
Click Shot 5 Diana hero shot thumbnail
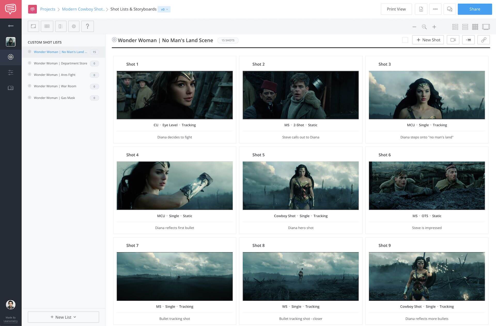pyautogui.click(x=300, y=186)
